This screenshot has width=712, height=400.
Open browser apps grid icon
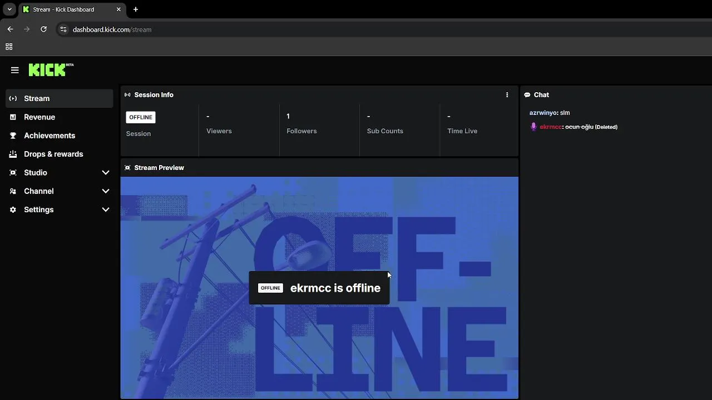coord(9,47)
